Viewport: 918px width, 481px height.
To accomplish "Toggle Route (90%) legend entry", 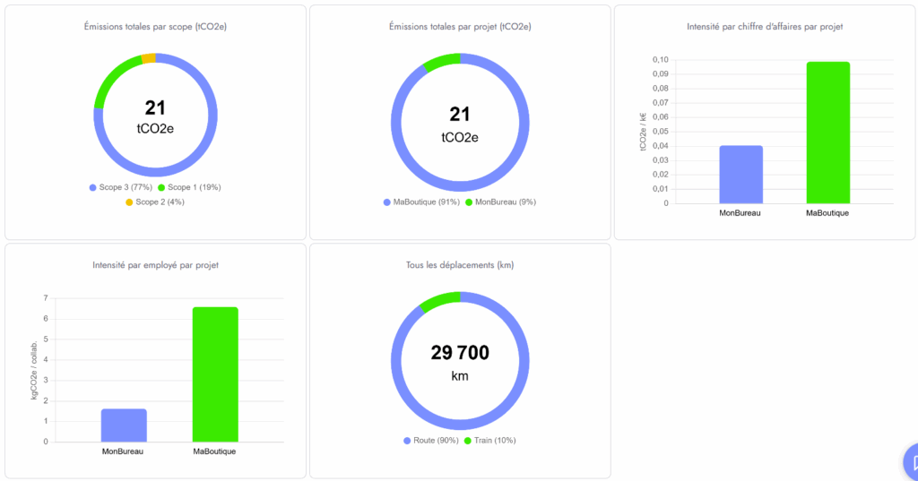I will point(431,440).
